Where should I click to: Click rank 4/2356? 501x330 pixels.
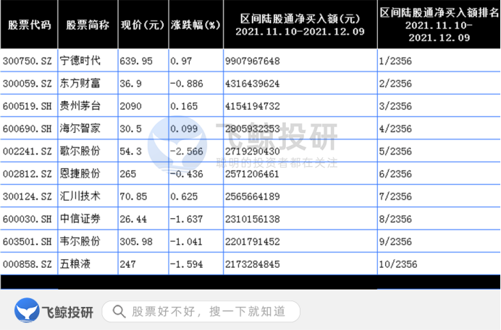coord(395,129)
